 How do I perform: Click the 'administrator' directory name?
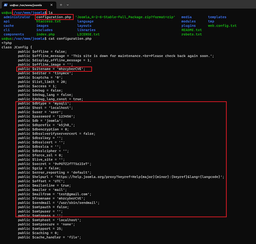click(x=17, y=17)
